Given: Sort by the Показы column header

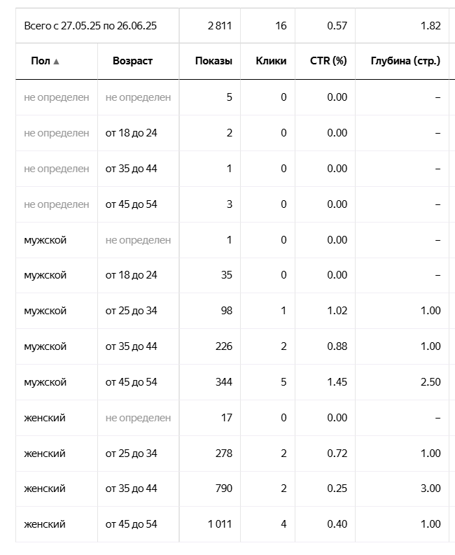Looking at the screenshot, I should 214,61.
